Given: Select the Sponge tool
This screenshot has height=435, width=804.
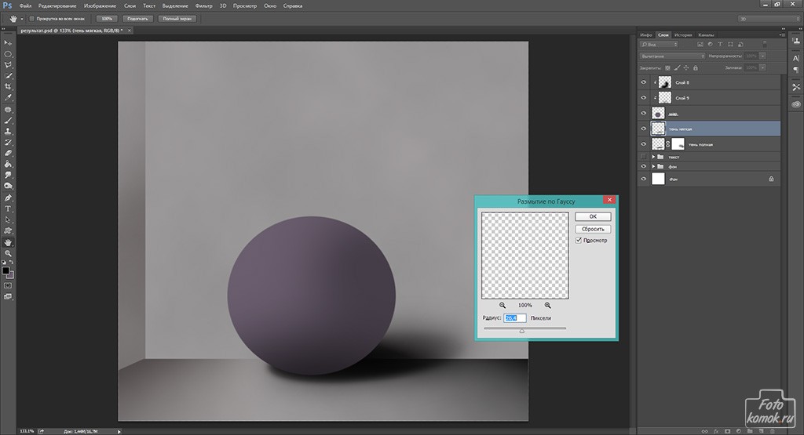Looking at the screenshot, I should (8, 186).
